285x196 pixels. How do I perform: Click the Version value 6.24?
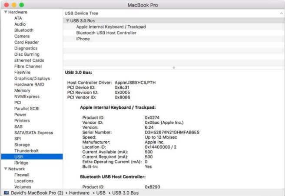(x=149, y=127)
